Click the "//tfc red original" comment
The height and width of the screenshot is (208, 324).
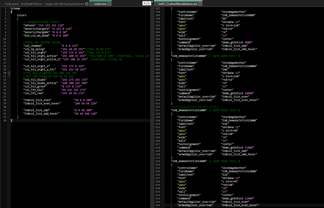coord(48,76)
